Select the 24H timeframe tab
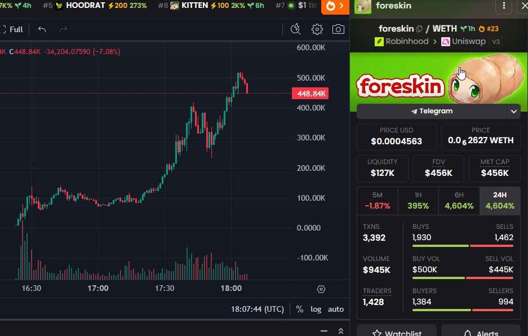528x336 pixels. coord(500,201)
